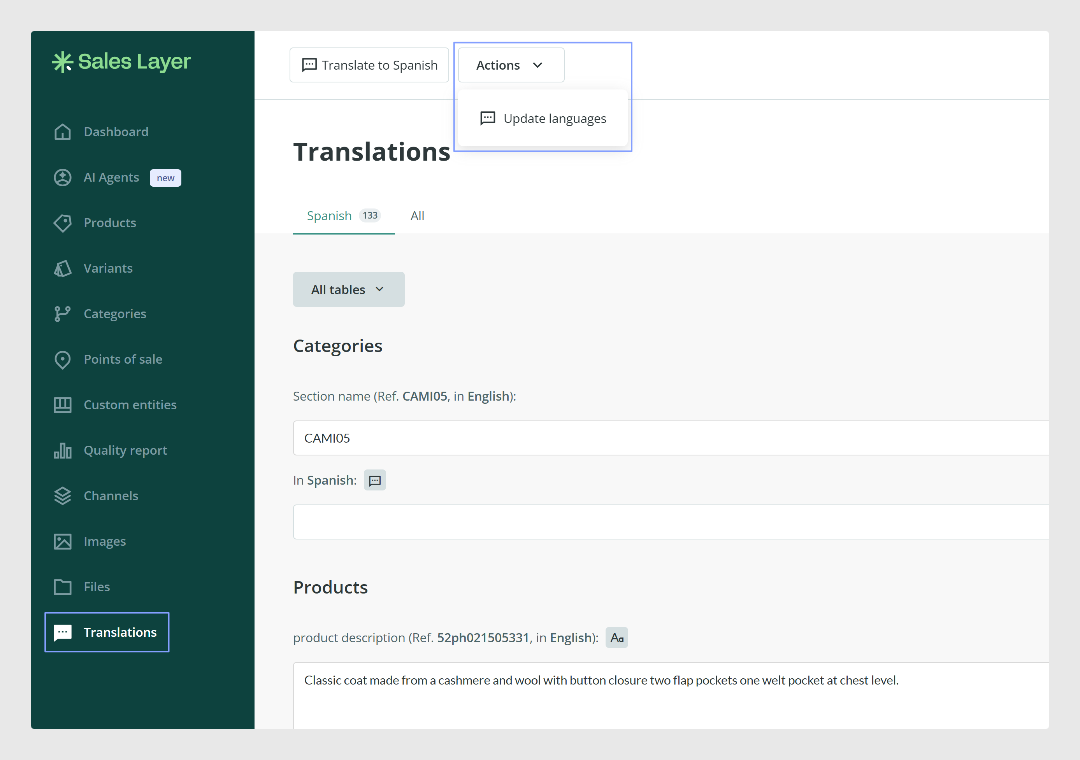Choose Update languages from Actions menu
The image size is (1080, 760).
click(543, 119)
